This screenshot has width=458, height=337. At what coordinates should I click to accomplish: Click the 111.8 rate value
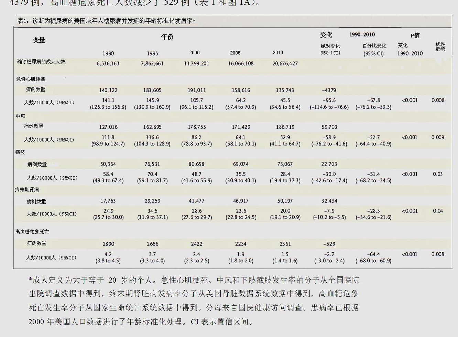click(x=108, y=137)
